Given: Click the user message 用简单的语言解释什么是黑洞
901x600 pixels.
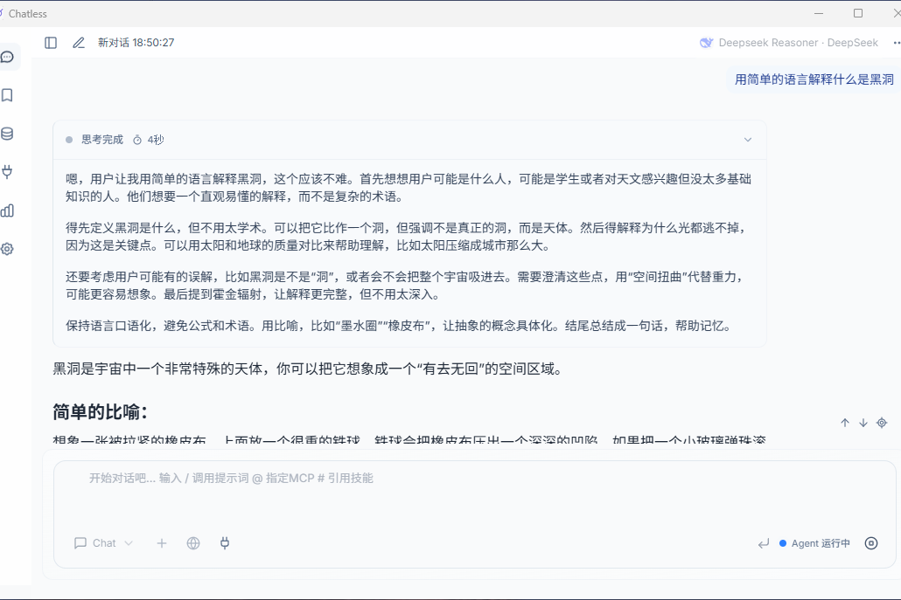Looking at the screenshot, I should point(814,79).
